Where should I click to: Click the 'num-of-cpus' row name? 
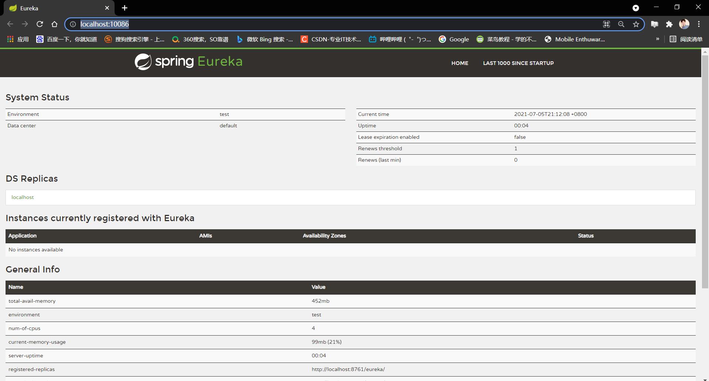[x=24, y=328]
